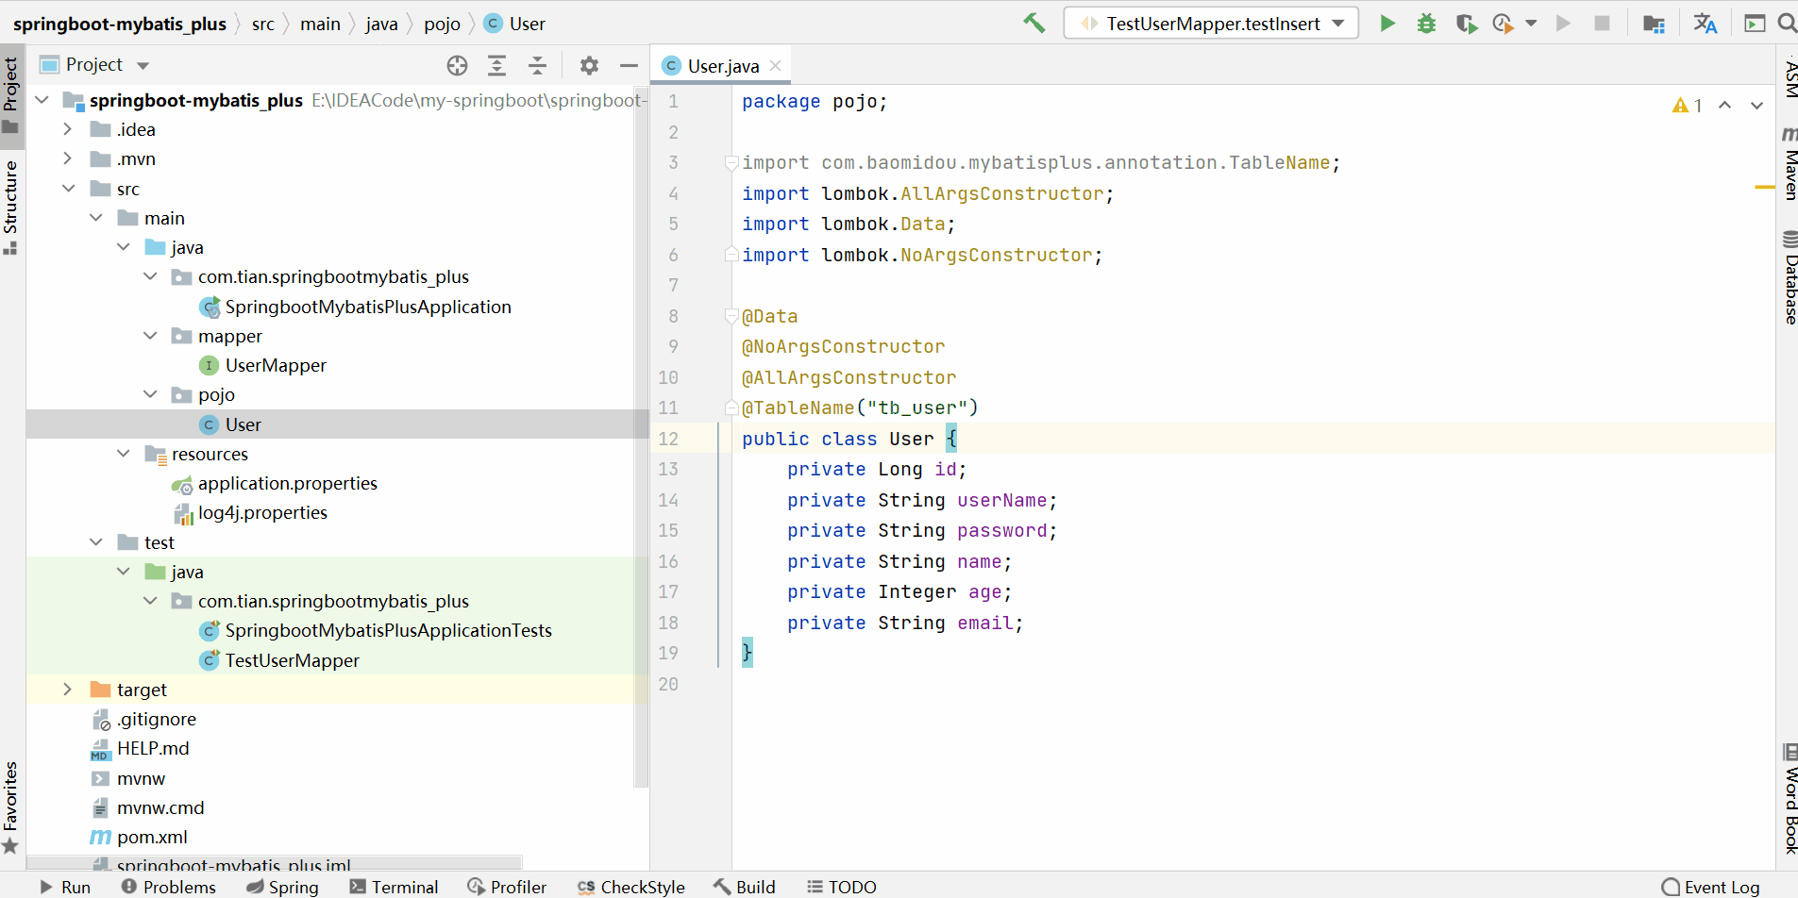
Task: Click the src breadcrumb in navigation bar
Action: tap(263, 24)
